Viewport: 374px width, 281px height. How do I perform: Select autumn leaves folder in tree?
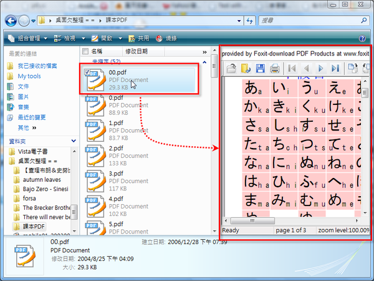(42, 180)
